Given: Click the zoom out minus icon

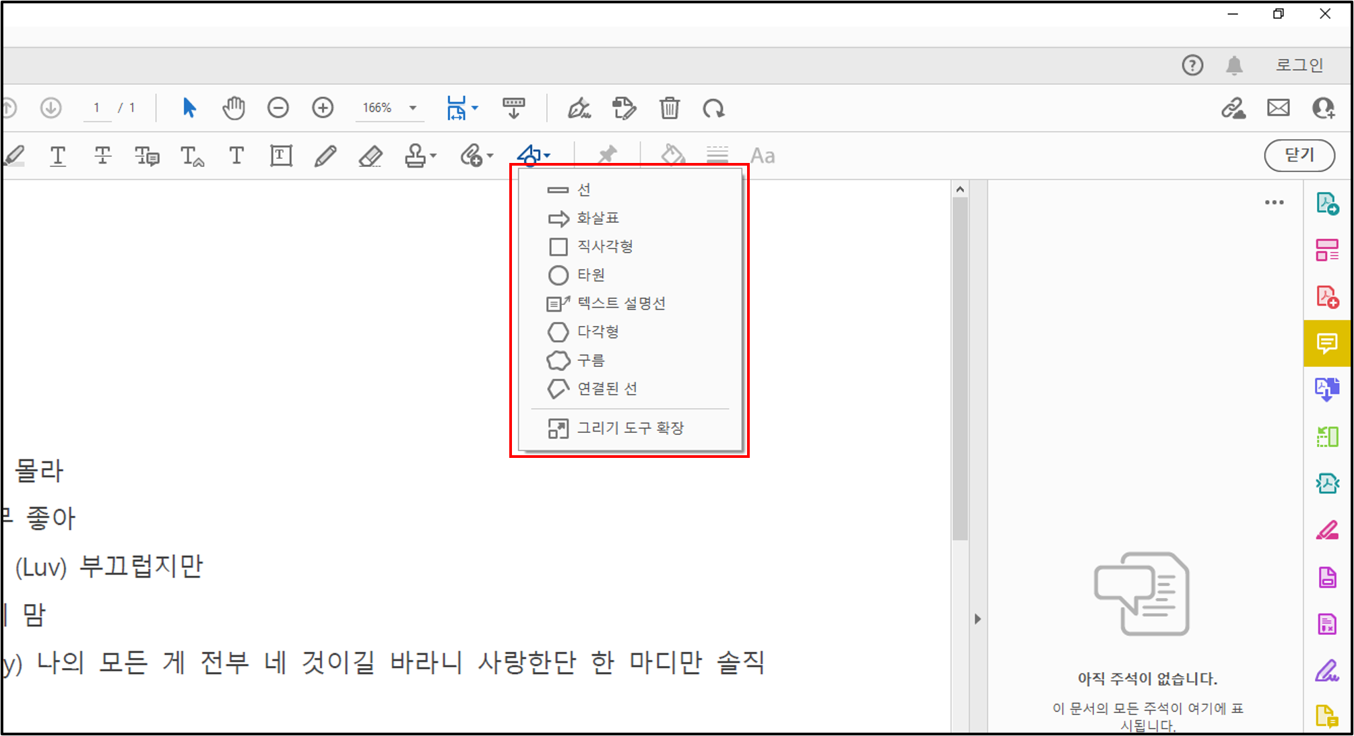Looking at the screenshot, I should (278, 108).
